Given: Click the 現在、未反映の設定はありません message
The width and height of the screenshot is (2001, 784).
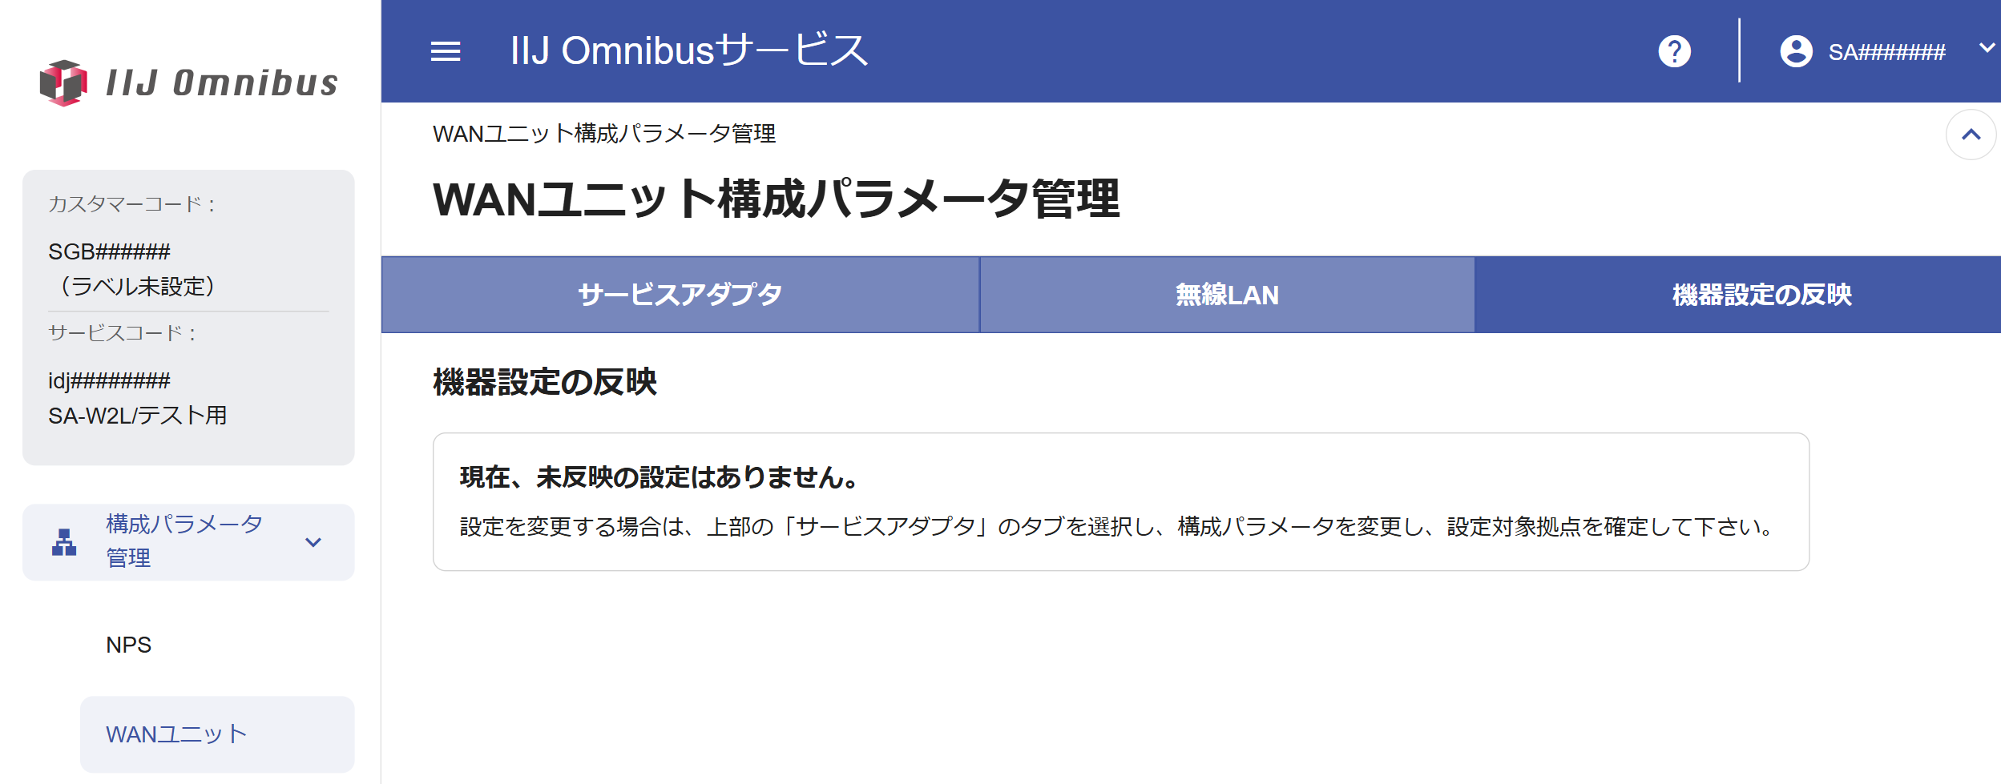Looking at the screenshot, I should coord(660,477).
